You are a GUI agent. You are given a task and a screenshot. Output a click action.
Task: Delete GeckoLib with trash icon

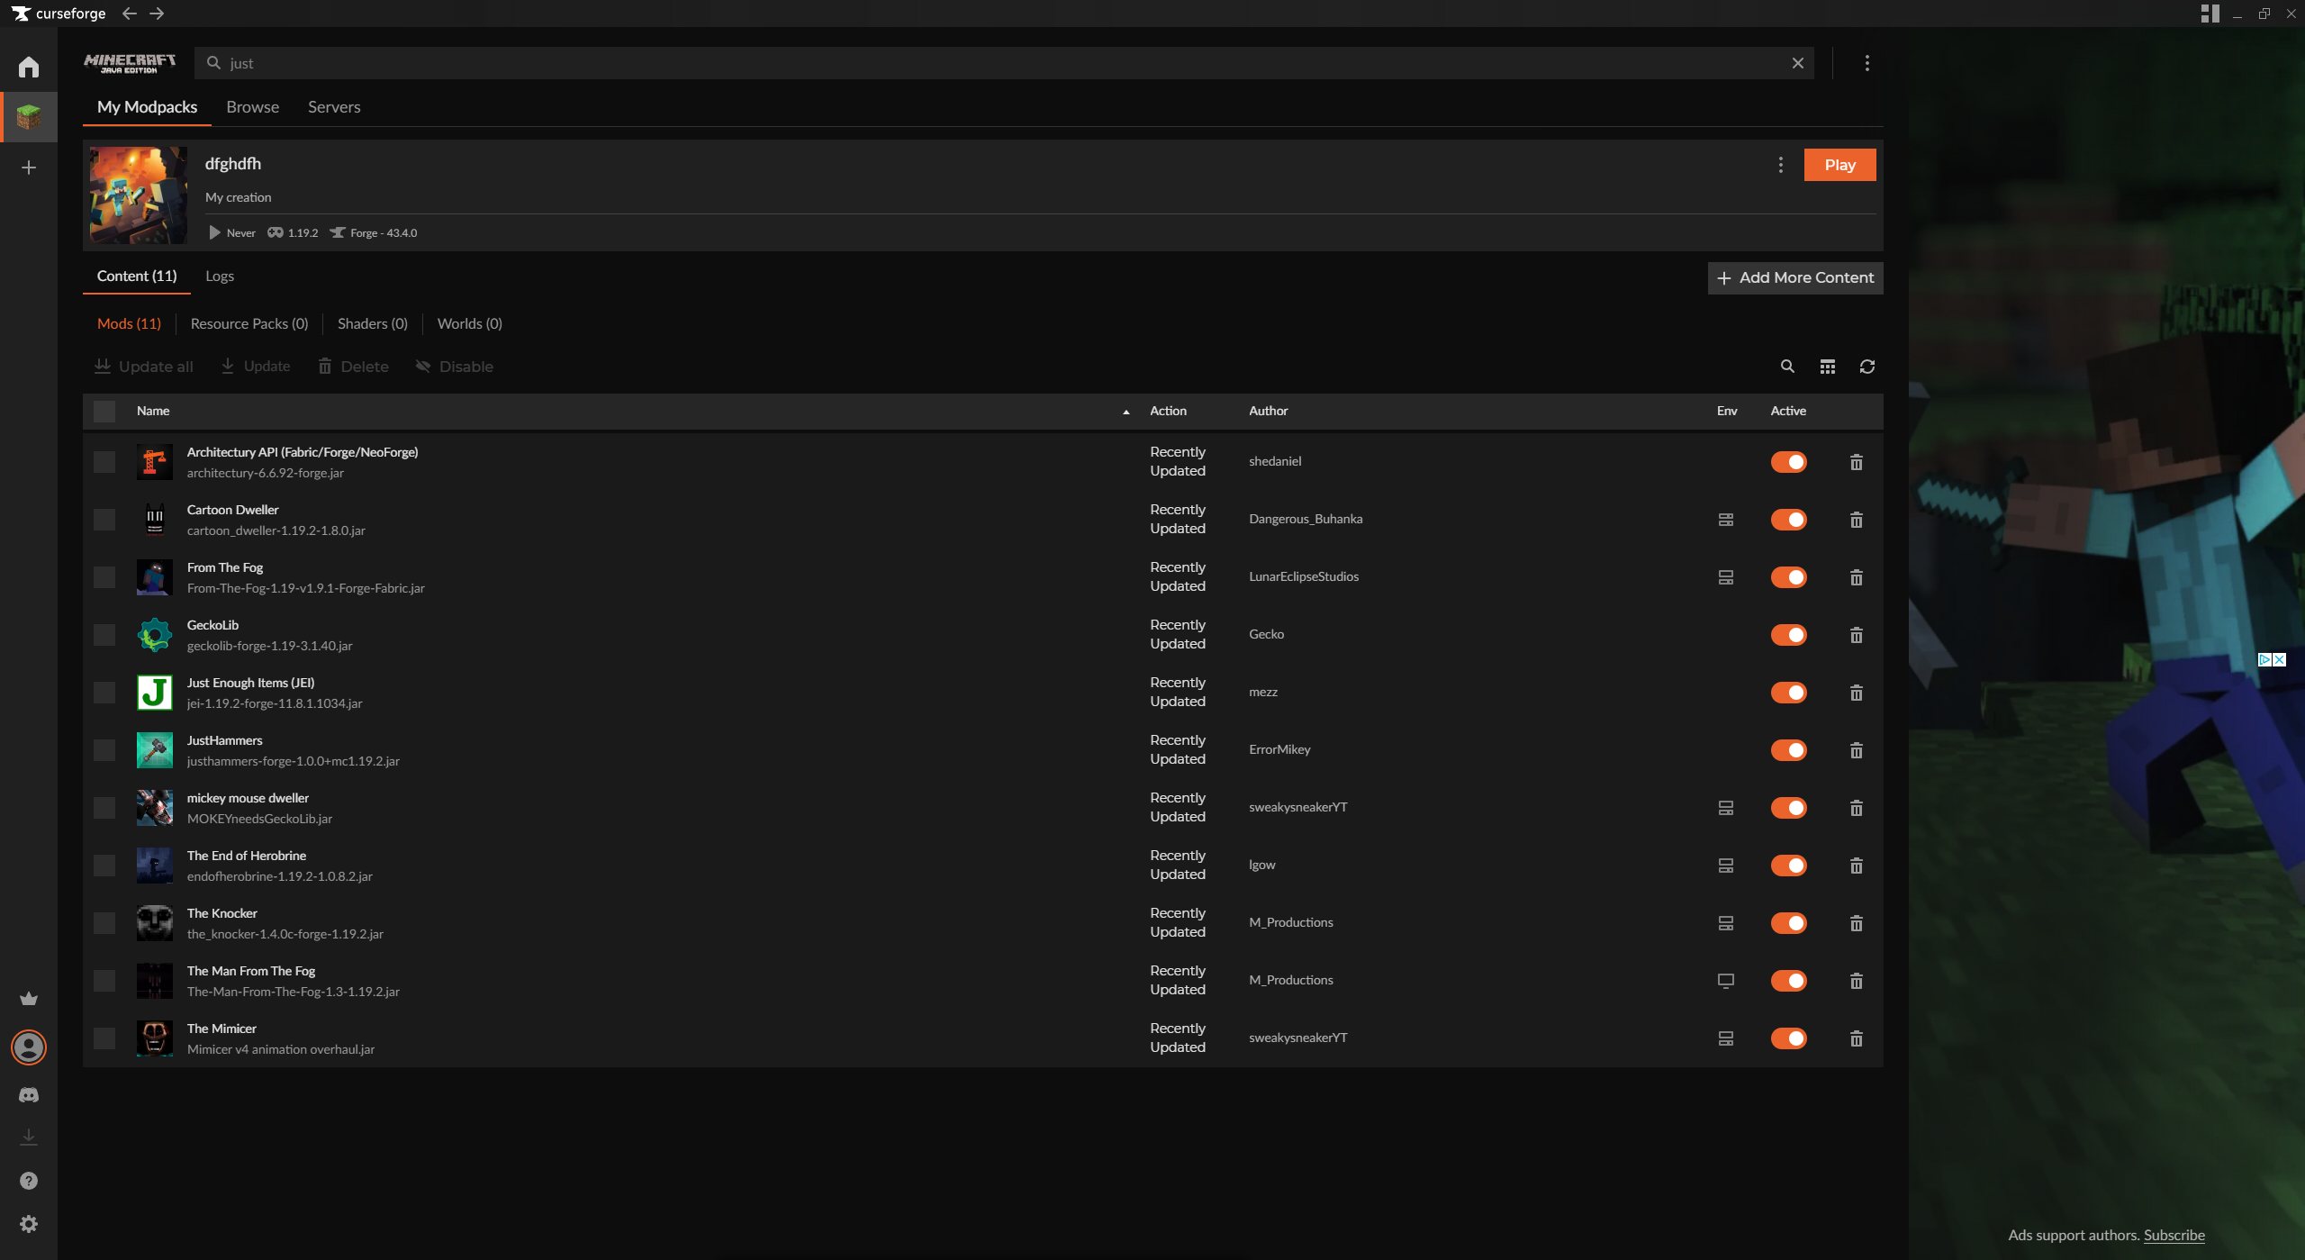(1857, 635)
